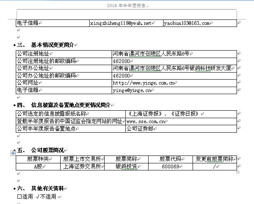Collapse the 四、信息披露及备置地点变更情况简介 heading marker

coord(15,105)
